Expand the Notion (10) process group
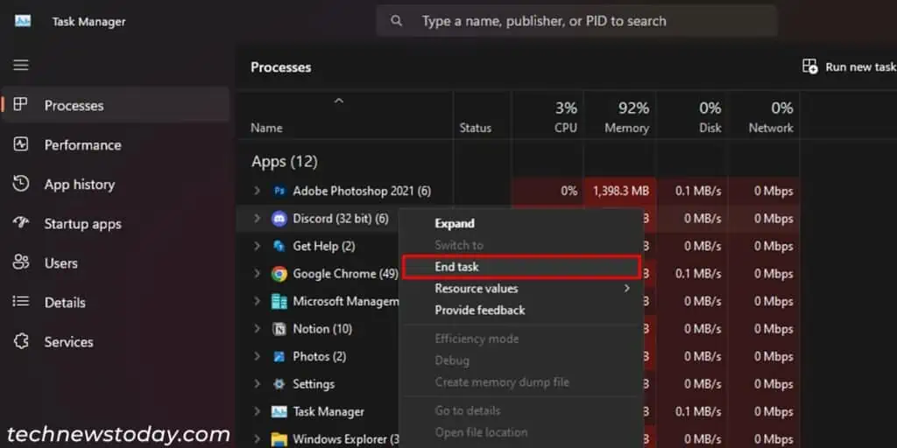The image size is (897, 448). (257, 329)
